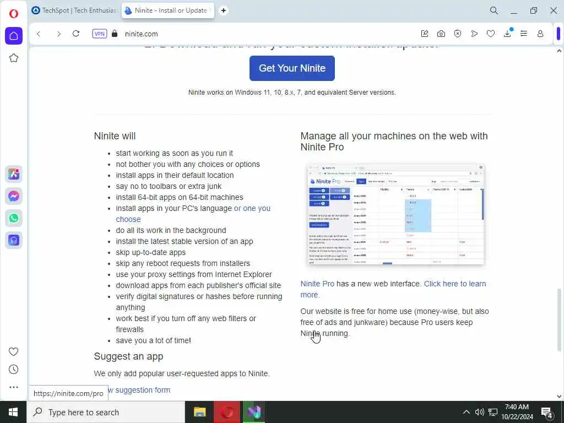Toggle the VPN badge in address bar
The width and height of the screenshot is (564, 423).
pyautogui.click(x=99, y=34)
